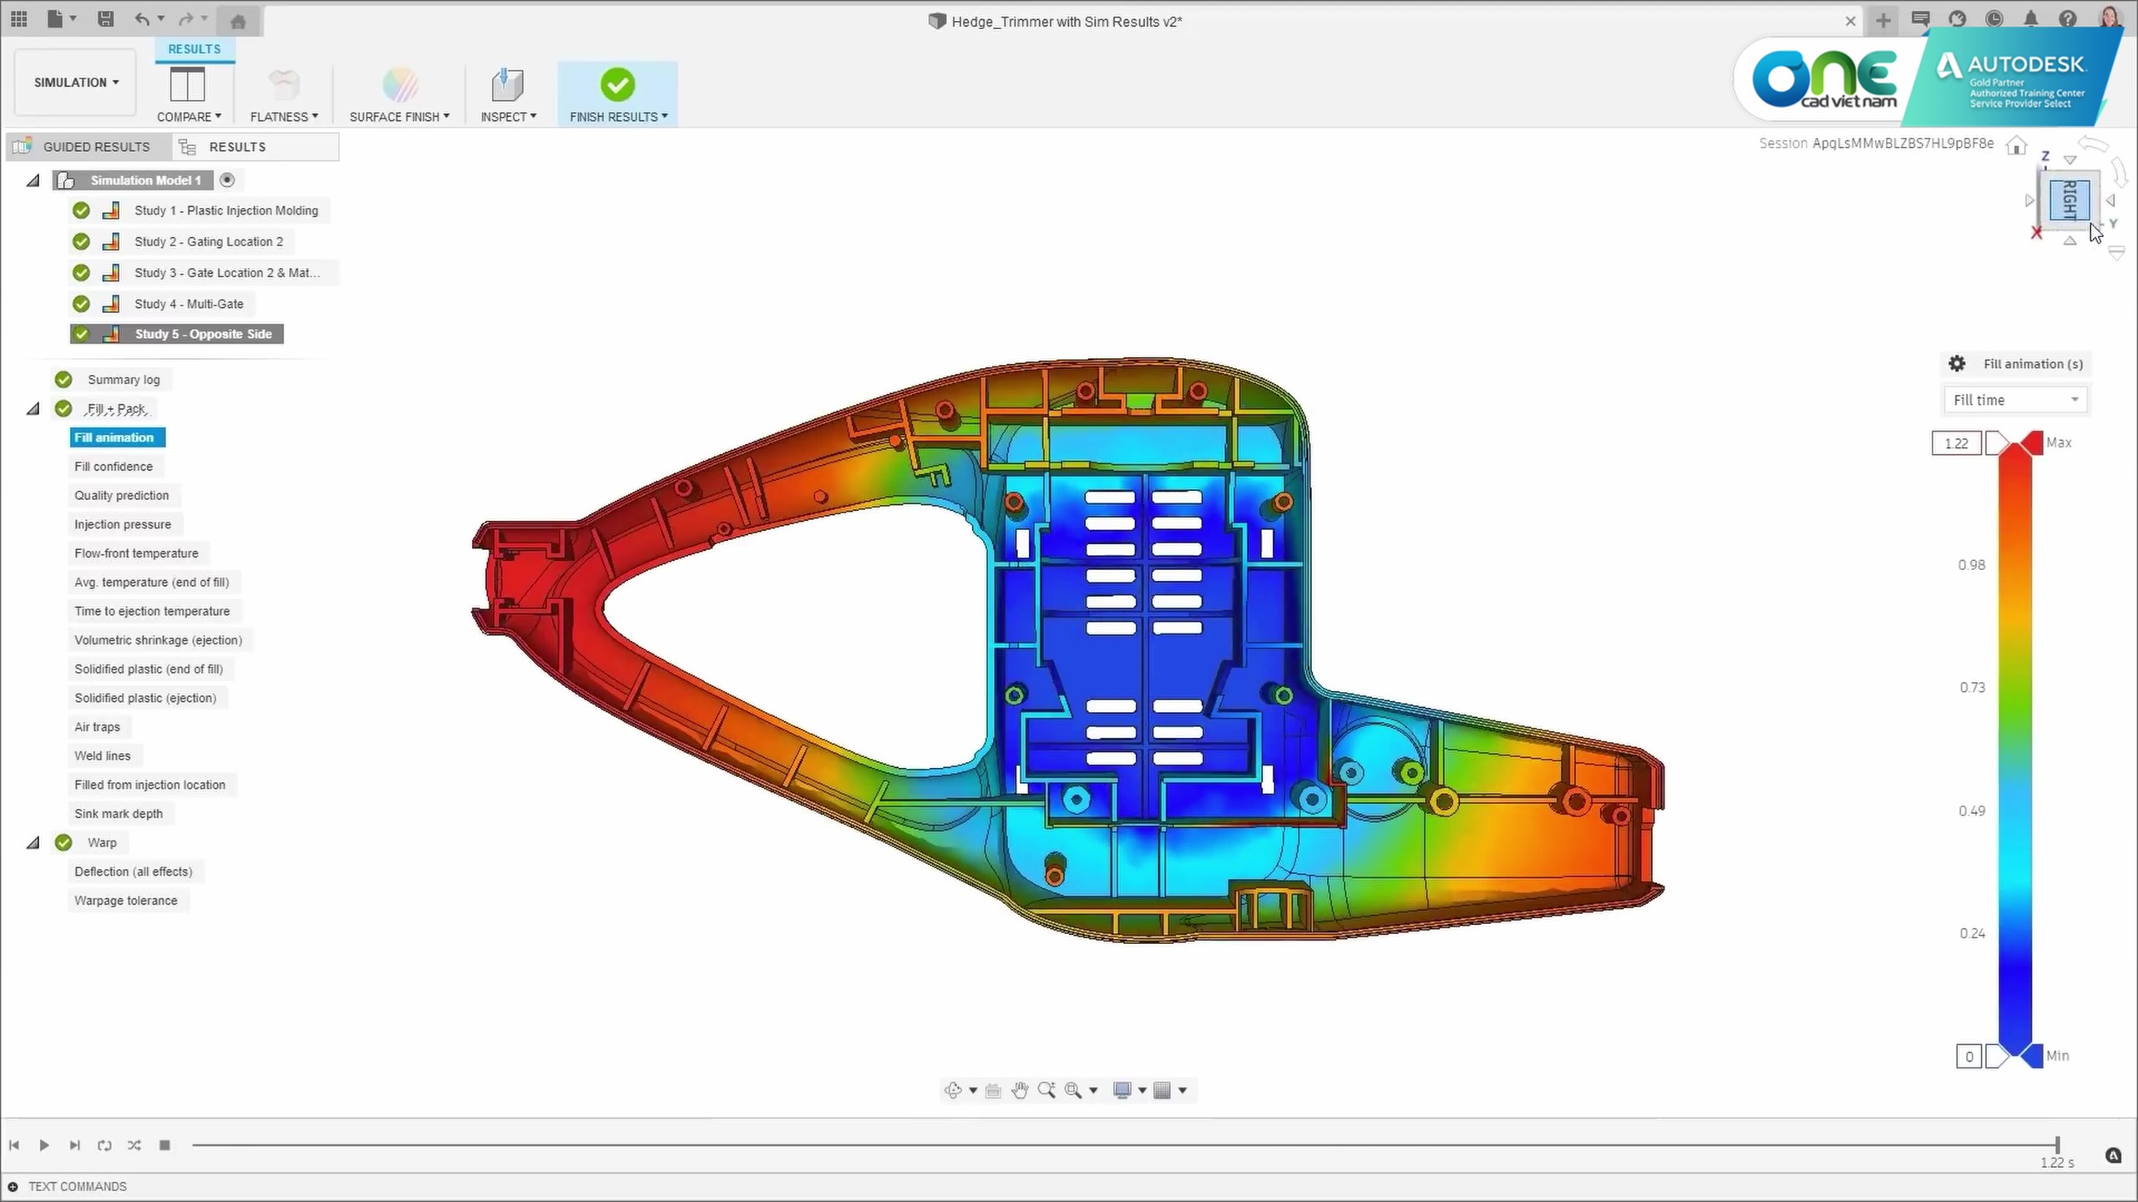Undo the last action

point(142,18)
